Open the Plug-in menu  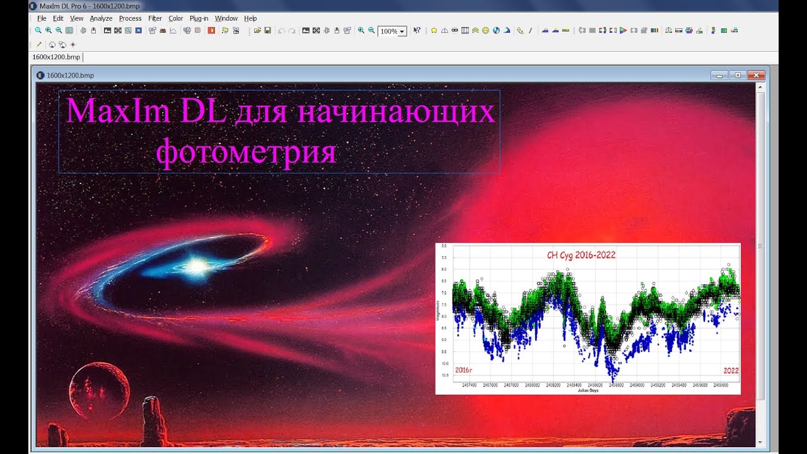pyautogui.click(x=199, y=18)
